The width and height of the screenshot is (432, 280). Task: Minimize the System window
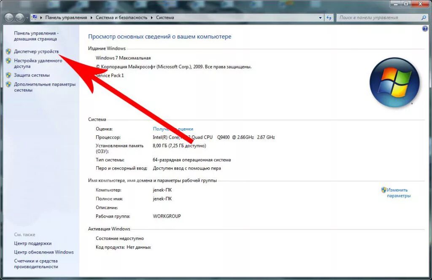[396, 4]
